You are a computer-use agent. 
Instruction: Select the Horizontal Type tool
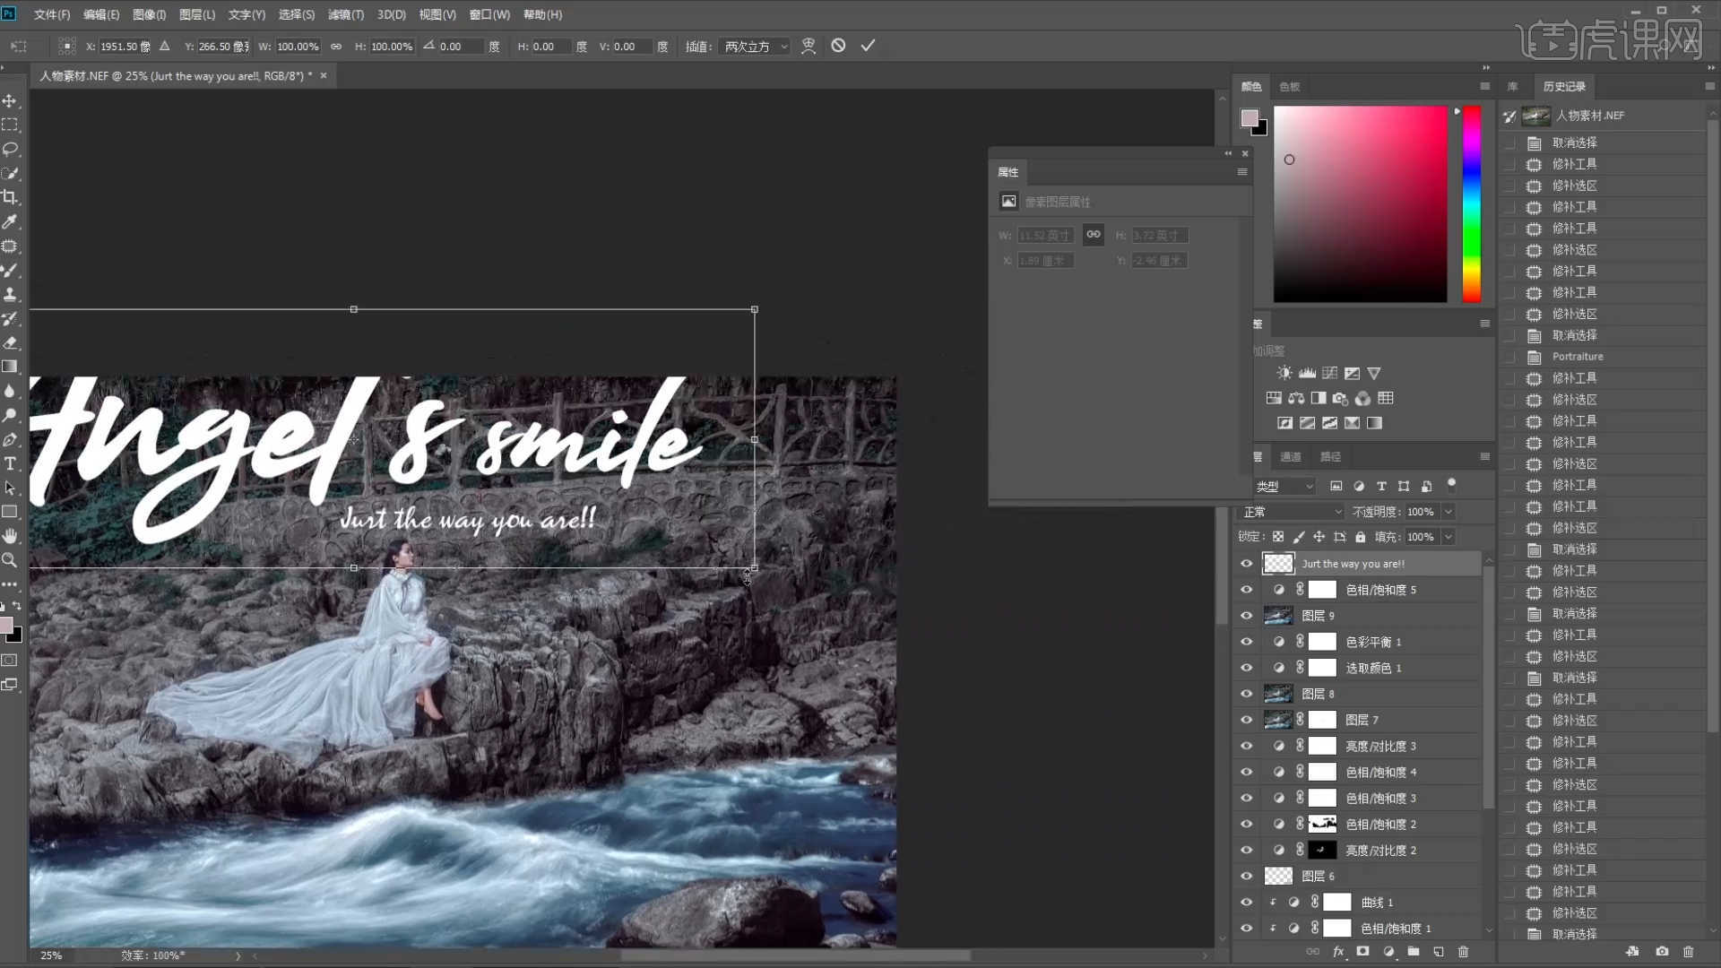pyautogui.click(x=11, y=463)
